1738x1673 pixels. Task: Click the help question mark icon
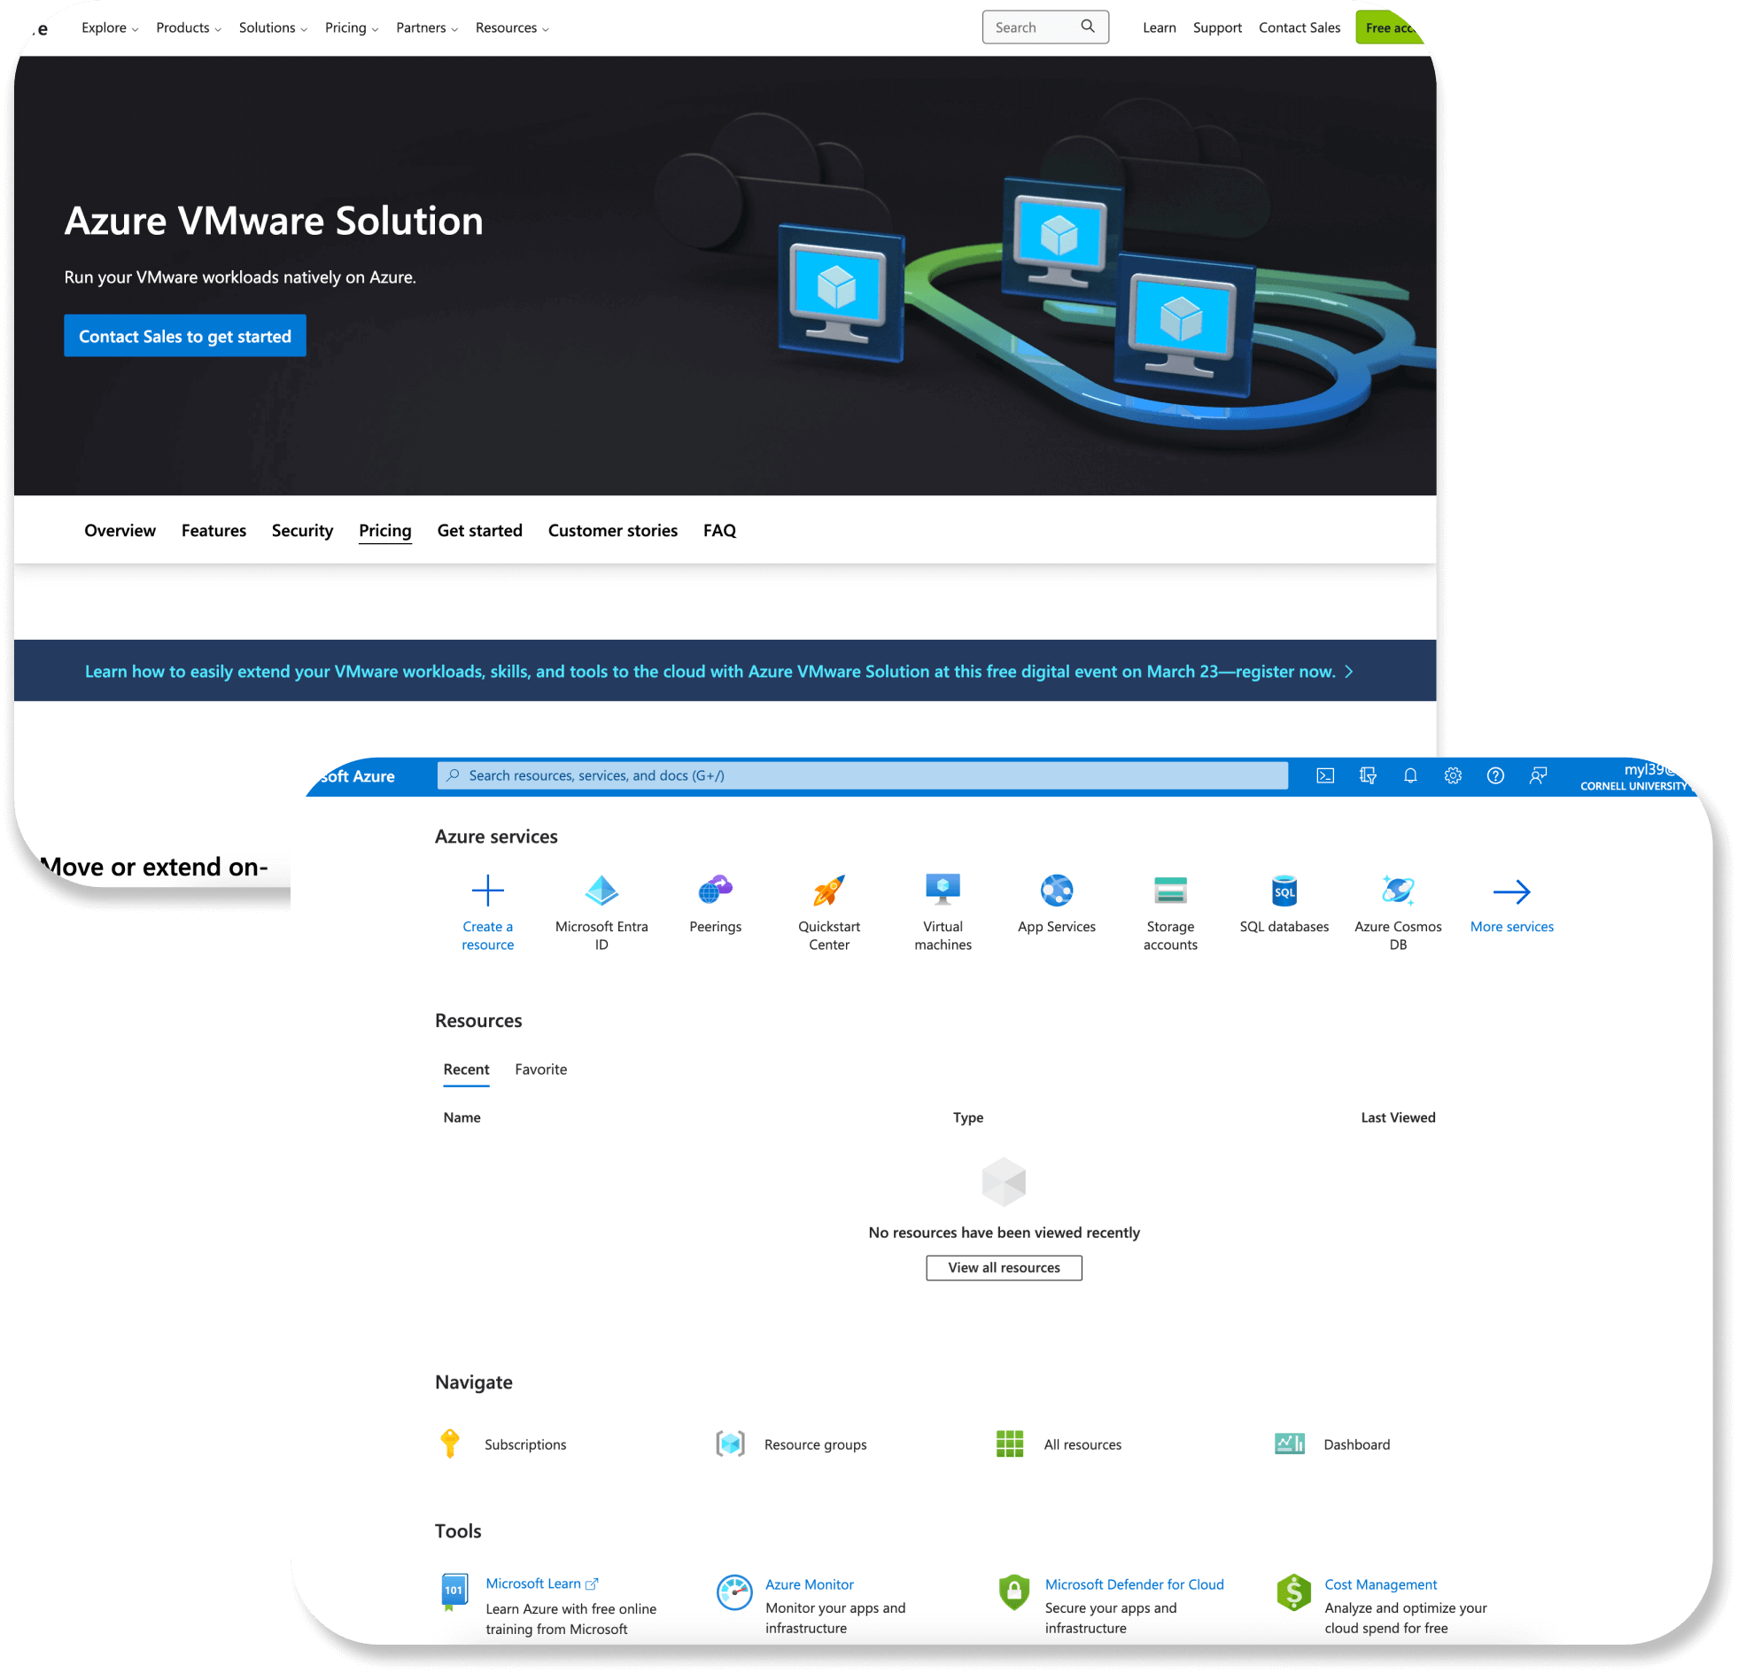[1495, 775]
